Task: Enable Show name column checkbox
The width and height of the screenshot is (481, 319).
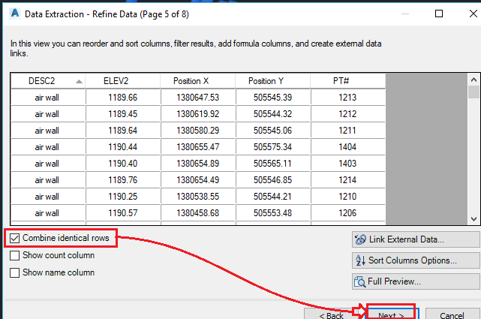Action: click(x=14, y=272)
